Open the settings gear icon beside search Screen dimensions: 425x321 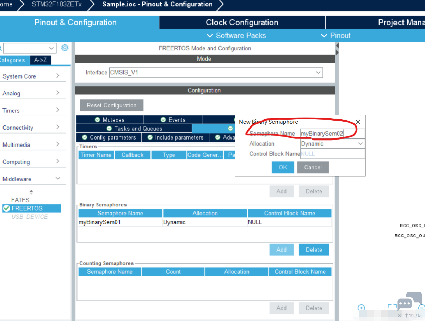pos(65,48)
